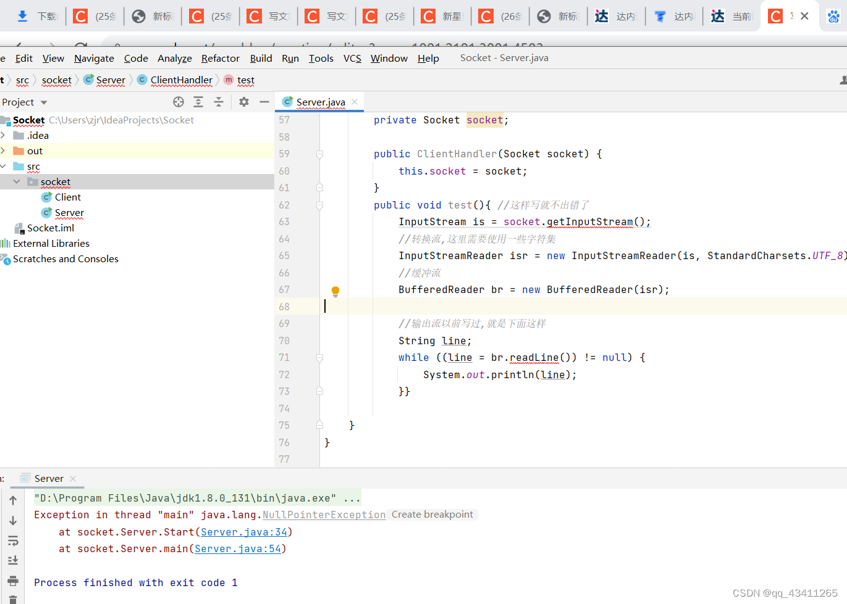Open the Refactor menu
The height and width of the screenshot is (604, 847).
coord(220,58)
